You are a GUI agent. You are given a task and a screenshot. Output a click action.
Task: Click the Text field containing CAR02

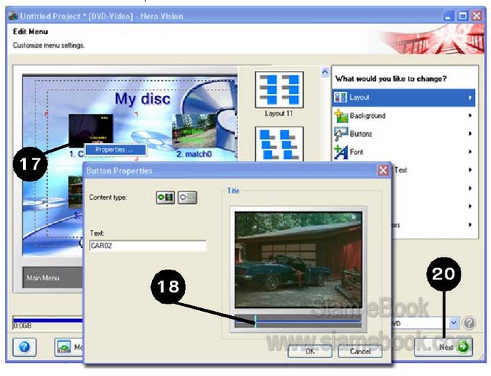[148, 245]
